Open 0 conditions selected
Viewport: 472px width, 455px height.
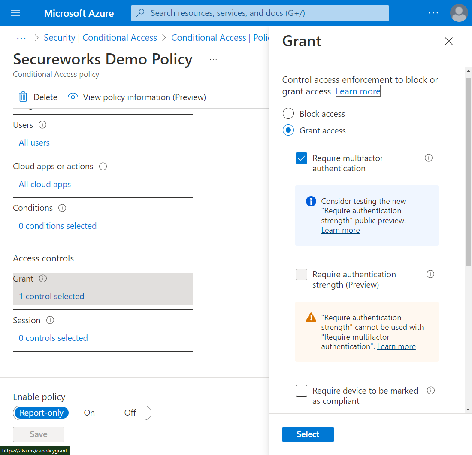57,226
